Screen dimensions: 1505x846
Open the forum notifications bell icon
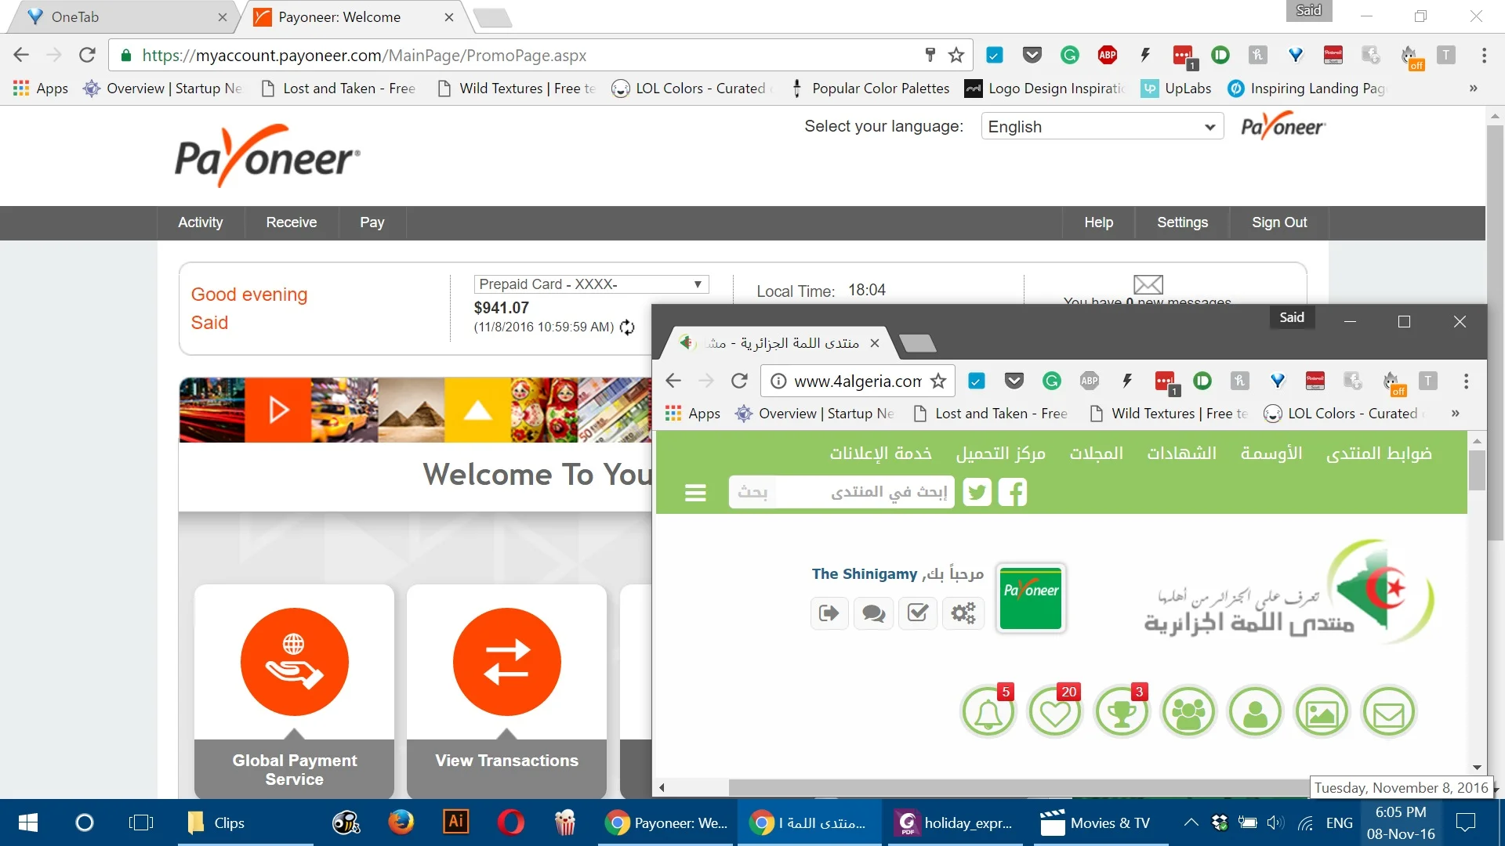[988, 713]
